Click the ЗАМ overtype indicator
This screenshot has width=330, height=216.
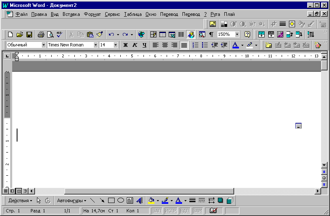(198, 211)
